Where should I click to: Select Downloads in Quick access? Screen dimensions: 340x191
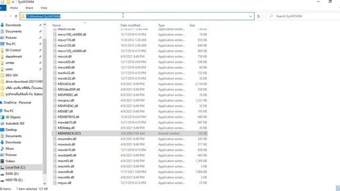13,25
